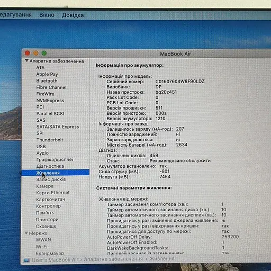Click Апаратне забезпечення in the path bar
This screenshot has width=271, height=271.
pos(113,259)
